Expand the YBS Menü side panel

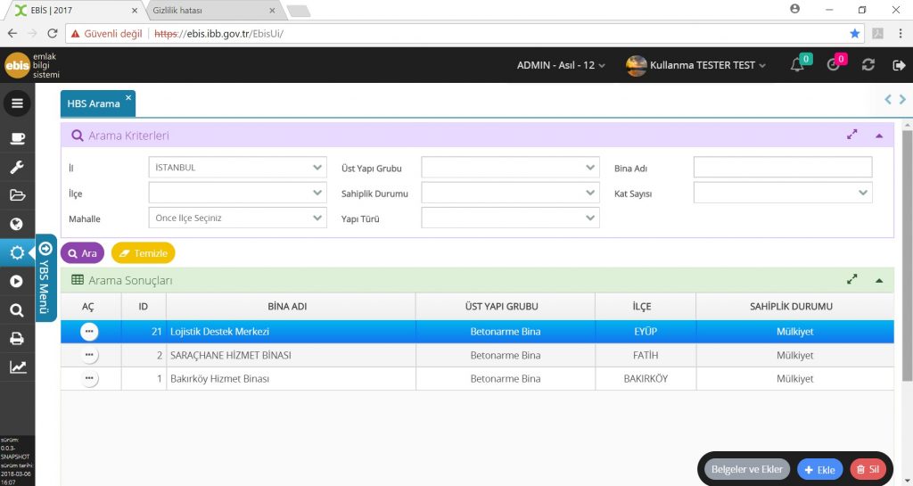pyautogui.click(x=45, y=278)
